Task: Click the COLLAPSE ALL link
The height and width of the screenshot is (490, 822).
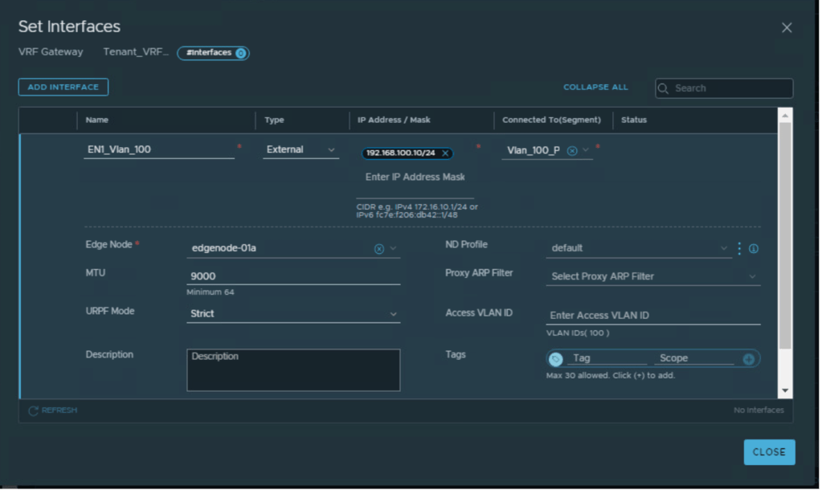Action: pos(595,88)
